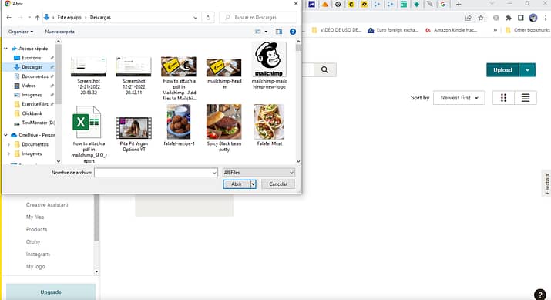Open Videos folder in navigation pane
This screenshot has width=551, height=300.
pyautogui.click(x=29, y=86)
